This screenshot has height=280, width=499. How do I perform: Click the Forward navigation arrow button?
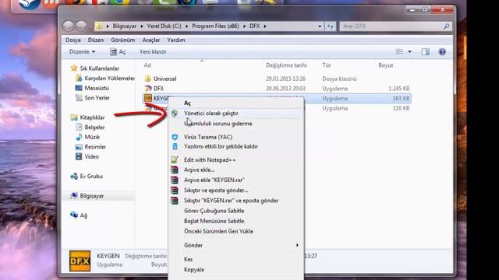[x=81, y=26]
